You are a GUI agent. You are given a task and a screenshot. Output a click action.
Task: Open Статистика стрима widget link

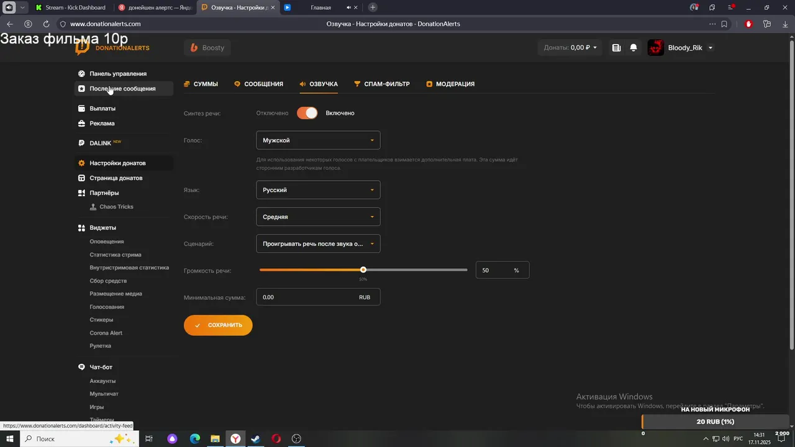coord(116,255)
